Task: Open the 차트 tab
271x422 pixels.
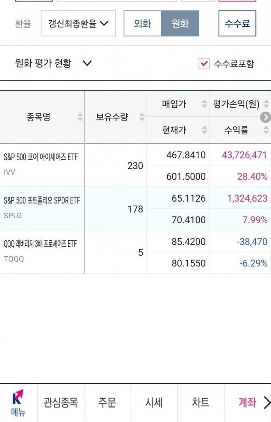Action: 200,403
